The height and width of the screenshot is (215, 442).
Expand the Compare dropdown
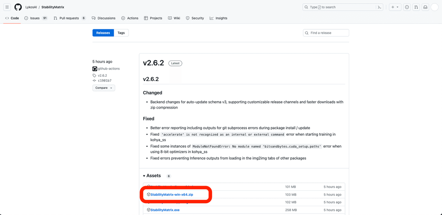pyautogui.click(x=104, y=88)
